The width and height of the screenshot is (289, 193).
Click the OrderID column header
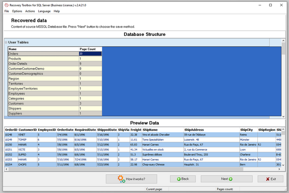(x=11, y=130)
